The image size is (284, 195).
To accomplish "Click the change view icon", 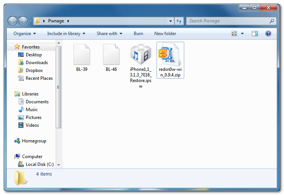I will pos(234,34).
